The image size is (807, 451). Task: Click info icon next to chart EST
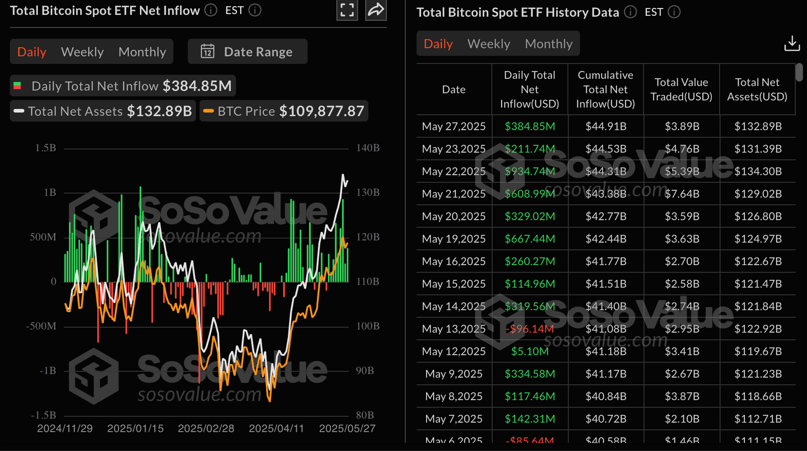tap(255, 11)
